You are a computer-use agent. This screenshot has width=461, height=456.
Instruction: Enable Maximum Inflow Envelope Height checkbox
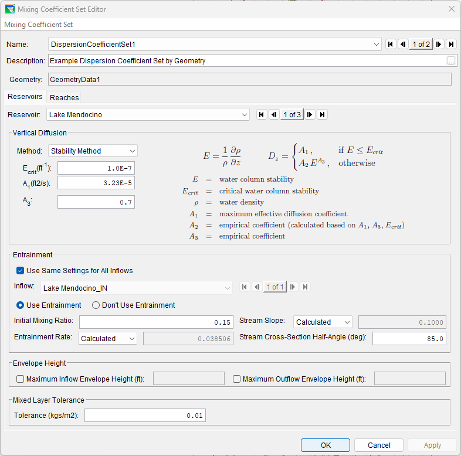(21, 379)
